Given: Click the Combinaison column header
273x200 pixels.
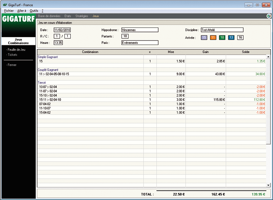Looking at the screenshot, I should click(x=90, y=52).
